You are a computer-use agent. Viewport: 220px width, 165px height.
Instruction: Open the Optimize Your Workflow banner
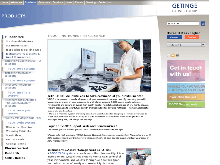tap(186, 88)
